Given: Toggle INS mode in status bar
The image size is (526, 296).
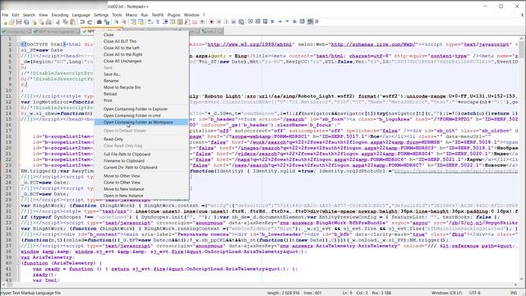Looking at the screenshot, I should (x=513, y=293).
